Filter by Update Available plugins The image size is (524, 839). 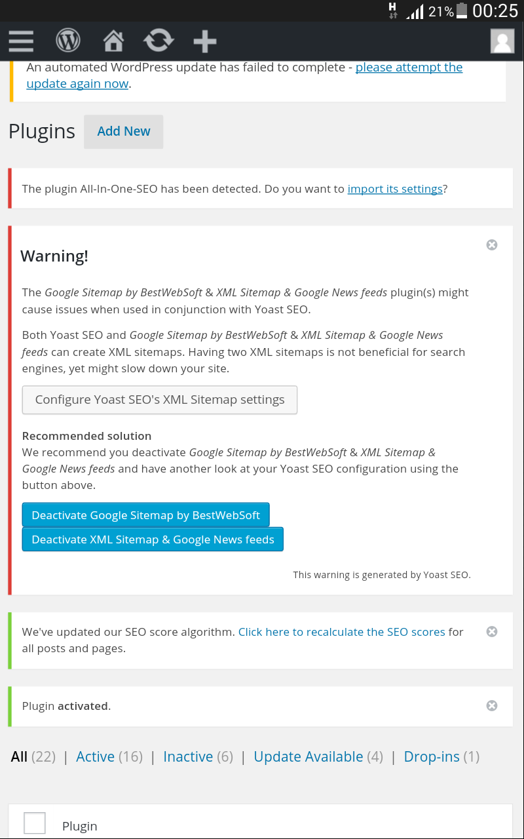click(308, 756)
